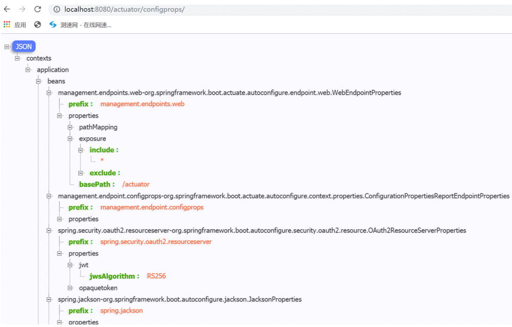Click the asterisk value under include
512x327 pixels.
[x=102, y=160]
